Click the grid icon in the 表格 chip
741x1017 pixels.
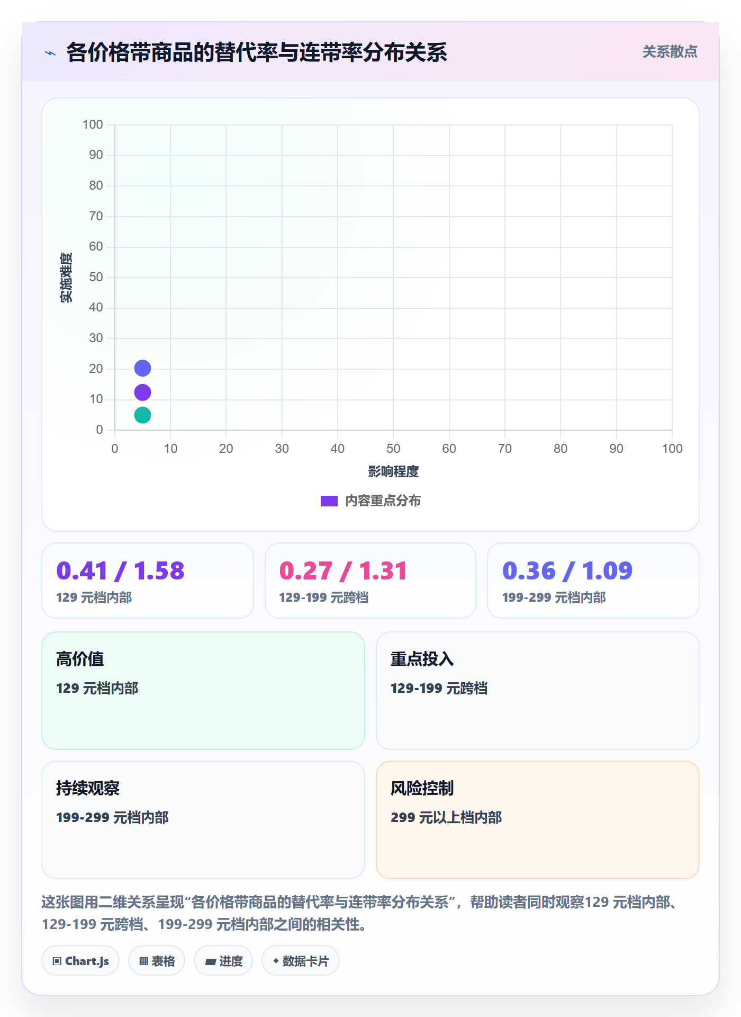143,961
